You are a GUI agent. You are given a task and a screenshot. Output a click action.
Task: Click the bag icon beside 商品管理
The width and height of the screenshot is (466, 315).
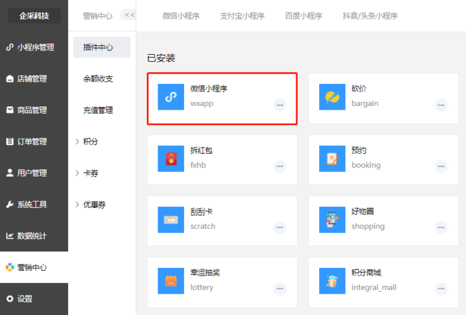10,110
